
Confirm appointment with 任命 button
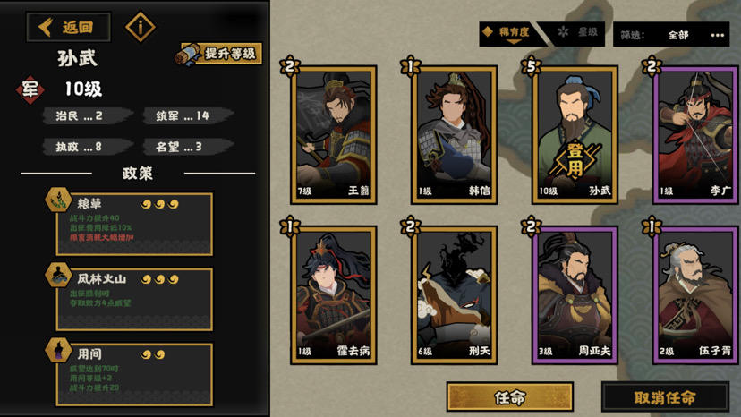pos(510,397)
